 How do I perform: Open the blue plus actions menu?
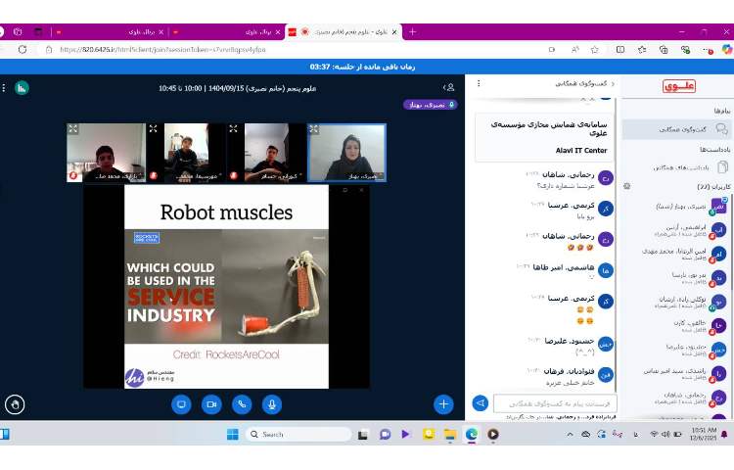443,403
